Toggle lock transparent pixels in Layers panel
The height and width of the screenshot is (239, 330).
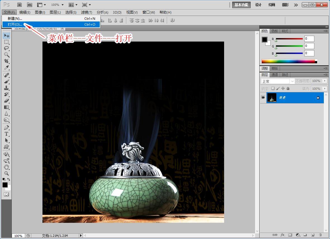tap(273, 88)
